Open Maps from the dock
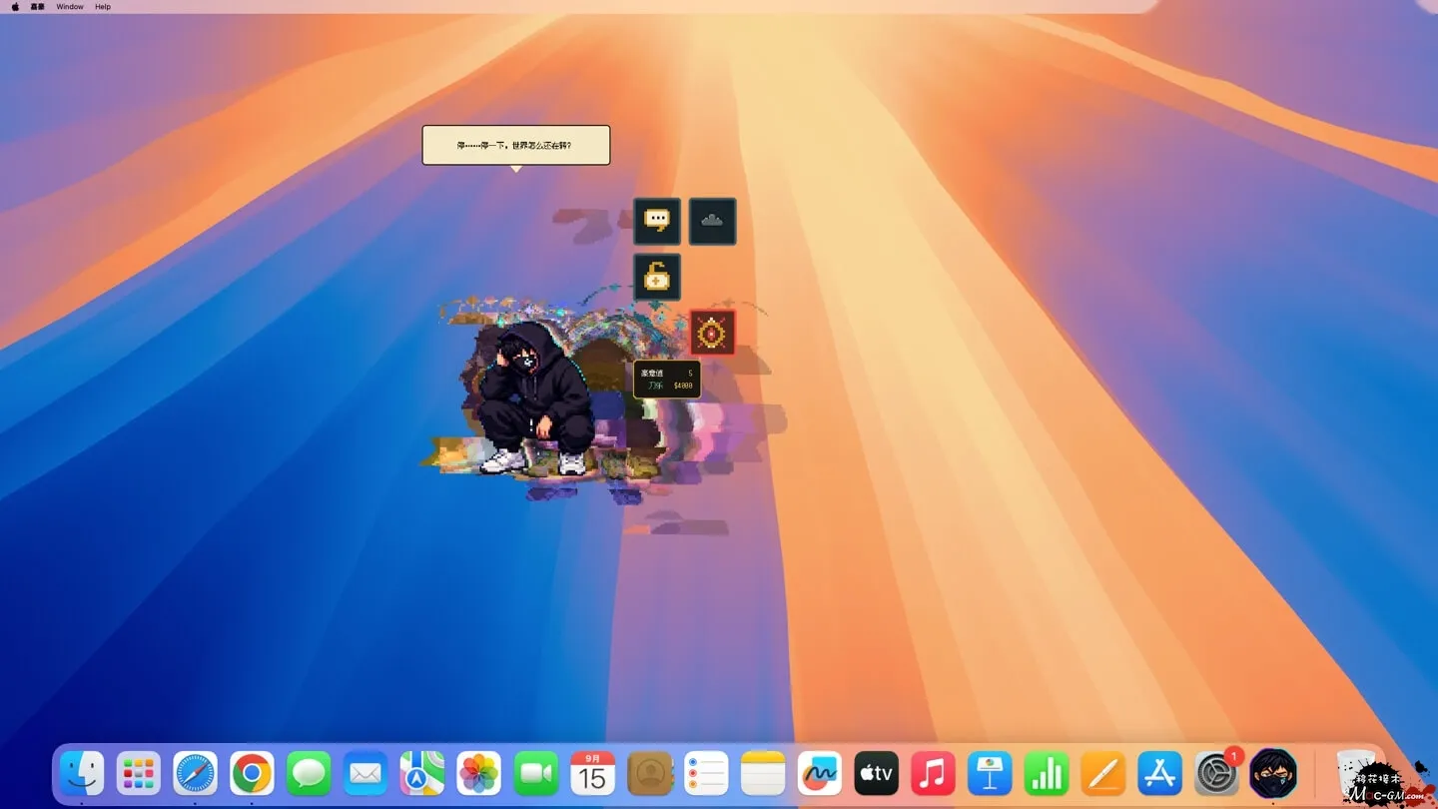1438x809 pixels. (x=422, y=774)
